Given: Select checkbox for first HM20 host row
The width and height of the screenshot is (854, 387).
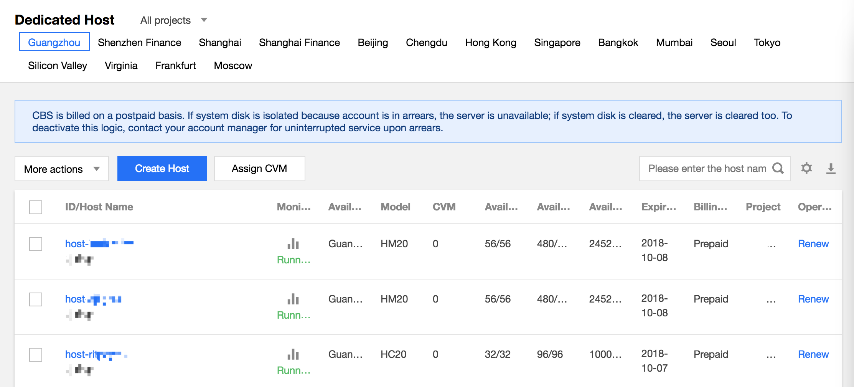Looking at the screenshot, I should tap(36, 244).
